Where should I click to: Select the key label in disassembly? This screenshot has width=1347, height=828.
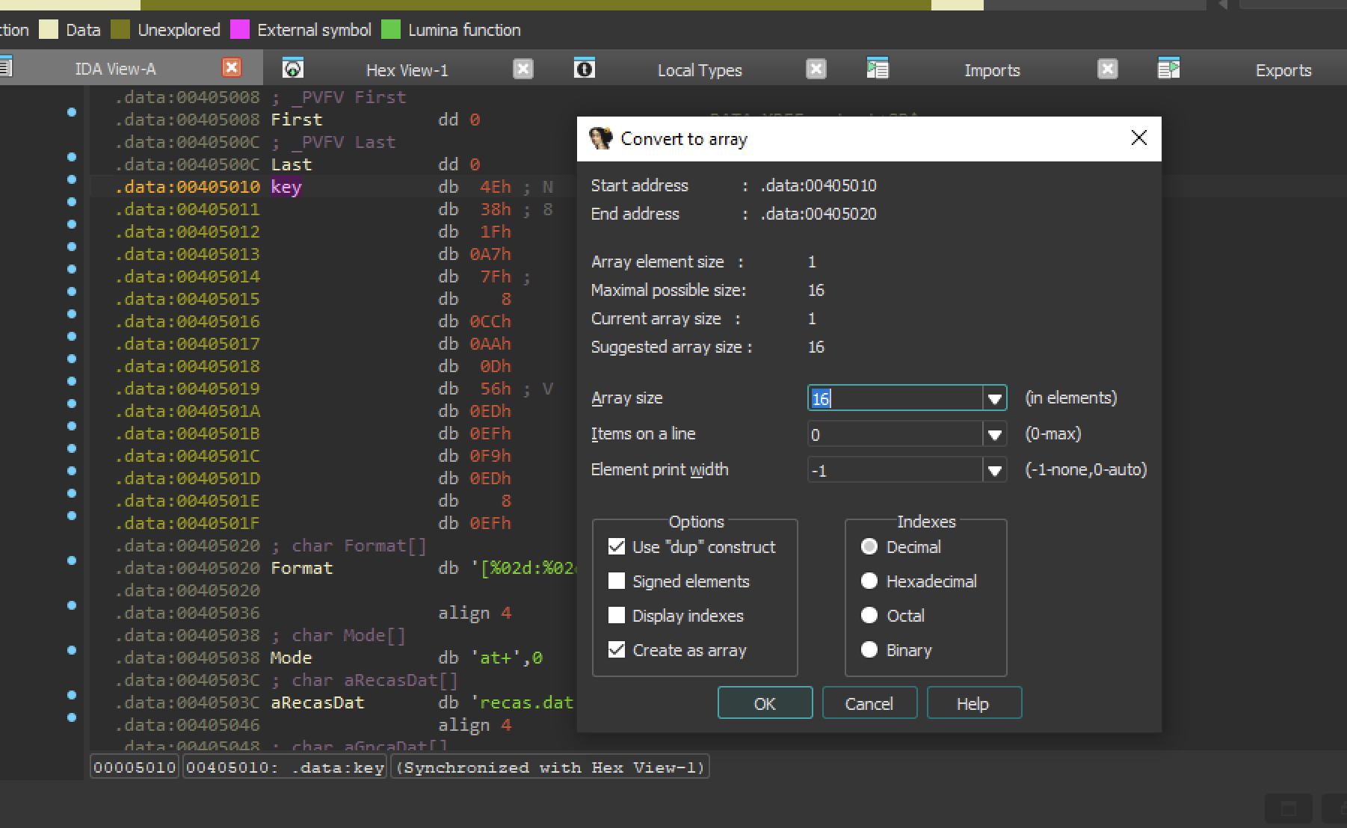[286, 187]
